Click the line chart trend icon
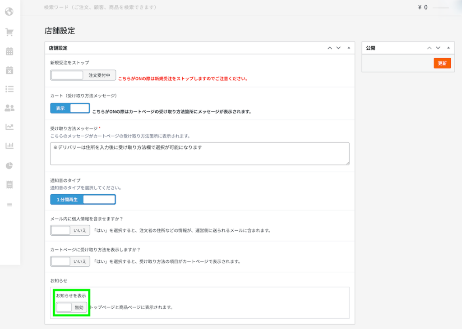Image resolution: width=462 pixels, height=329 pixels. click(9, 127)
